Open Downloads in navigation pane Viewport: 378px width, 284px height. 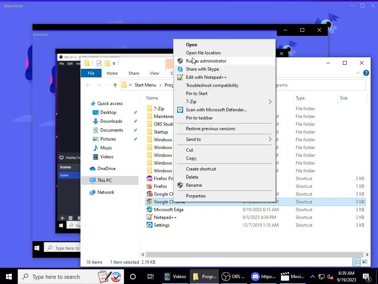[x=111, y=121]
